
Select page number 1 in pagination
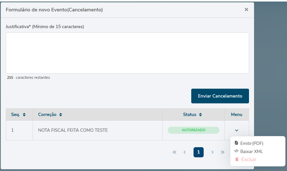click(x=198, y=152)
